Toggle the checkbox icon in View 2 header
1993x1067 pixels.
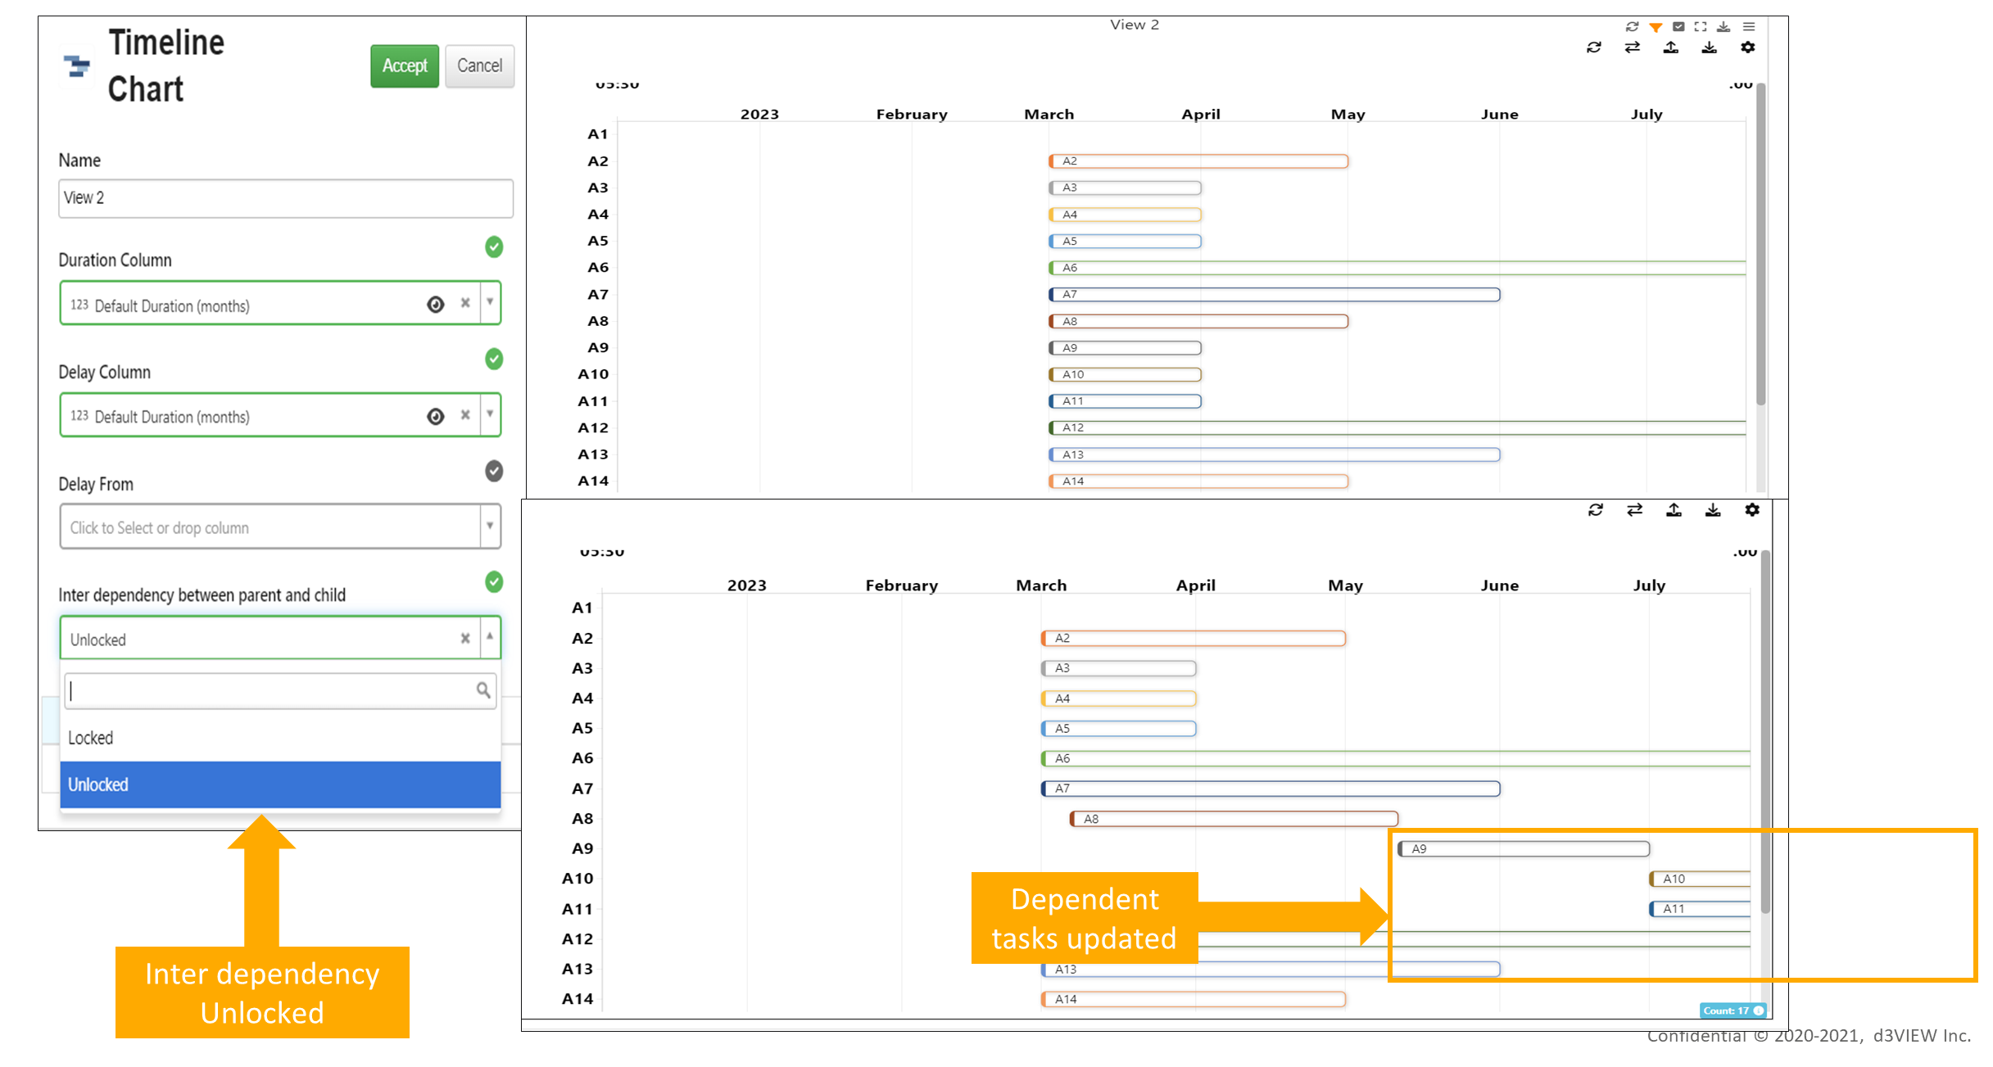click(x=1678, y=26)
